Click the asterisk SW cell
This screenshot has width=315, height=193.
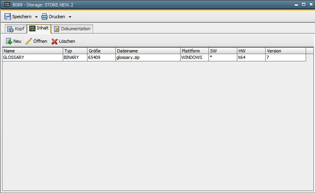tap(223, 57)
